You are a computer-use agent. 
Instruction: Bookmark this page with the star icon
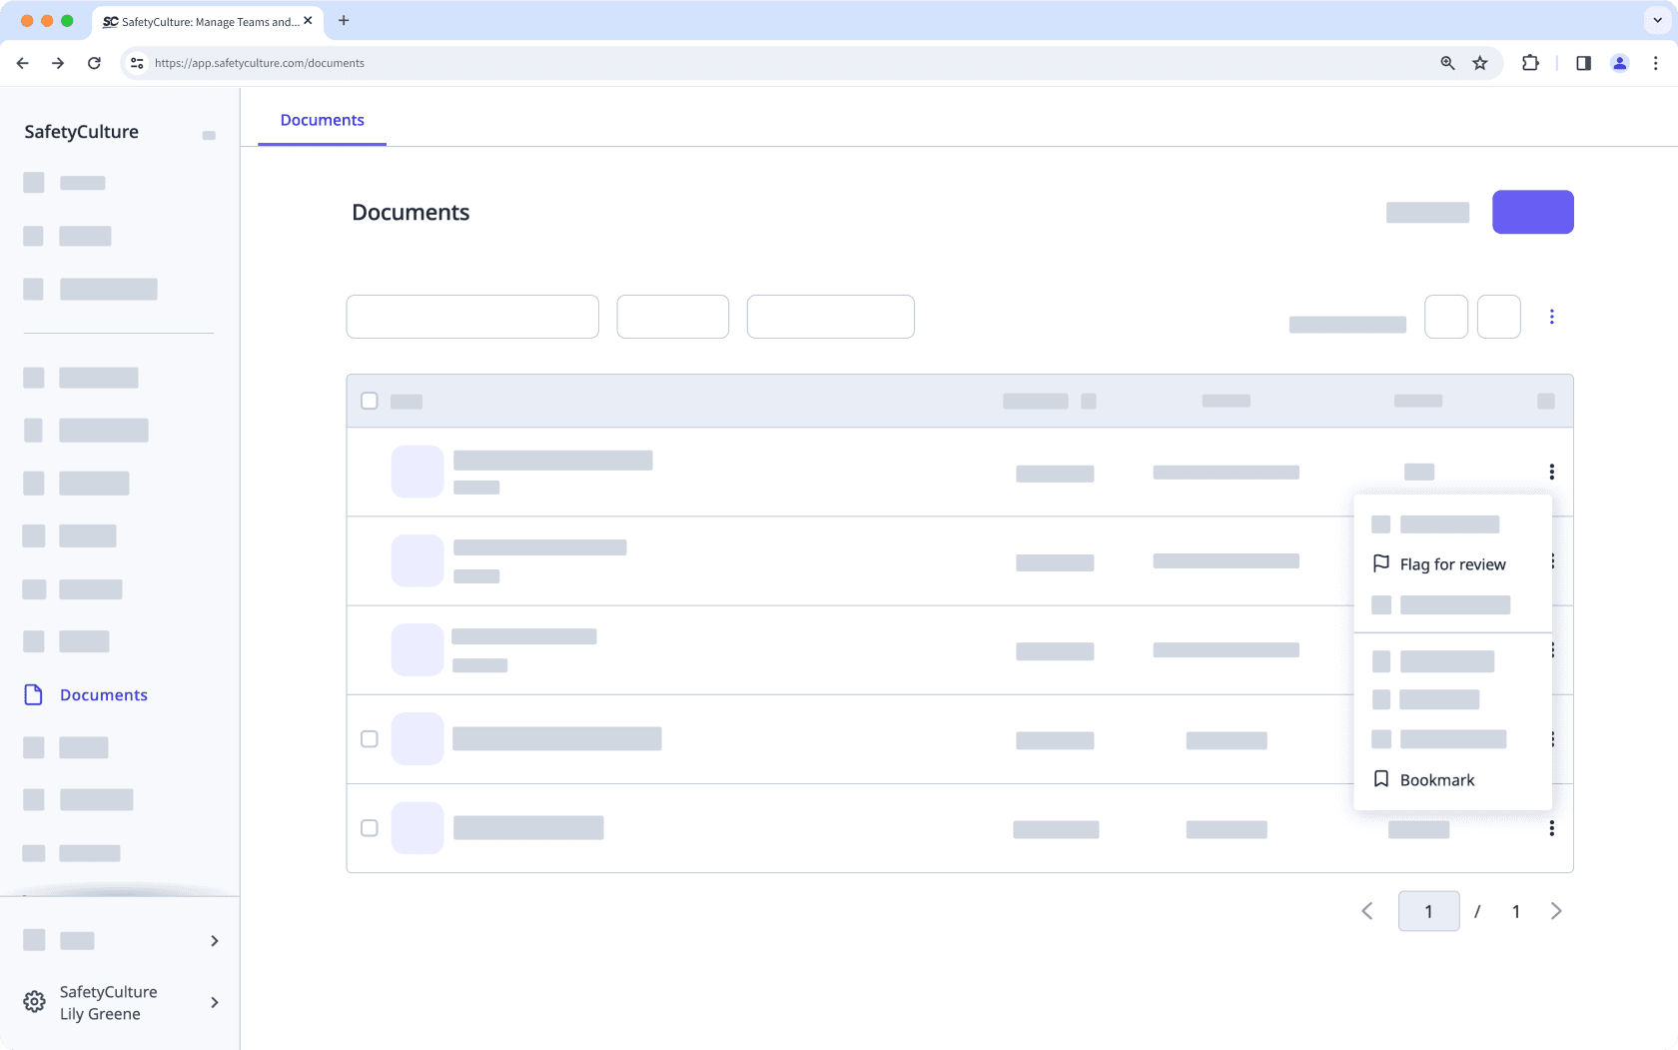1480,63
